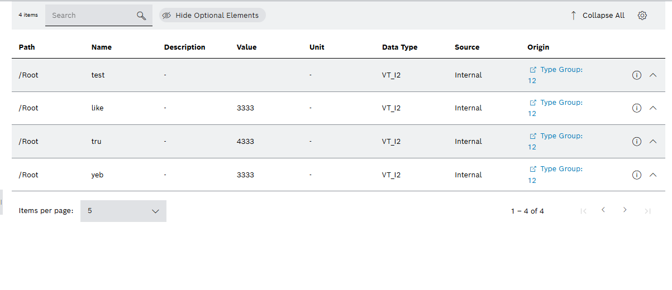Image resolution: width=672 pixels, height=290 pixels.
Task: Open table settings via the gear icon
Action: coord(642,16)
